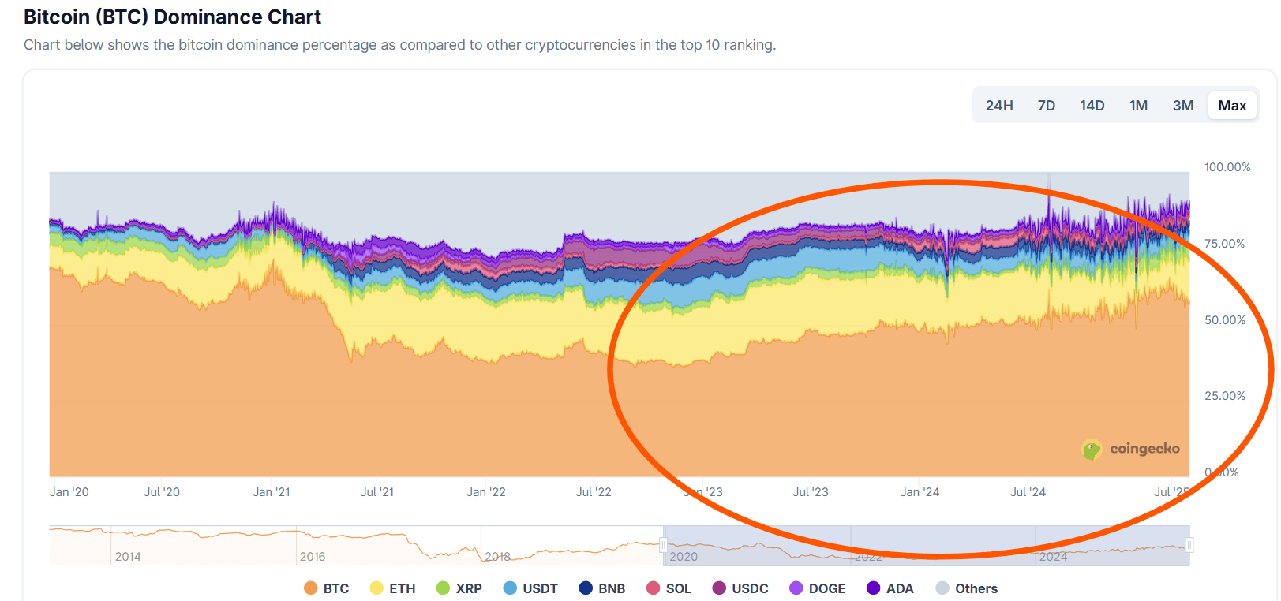The width and height of the screenshot is (1281, 601).
Task: Click the right handle of the range selector
Action: [1189, 544]
